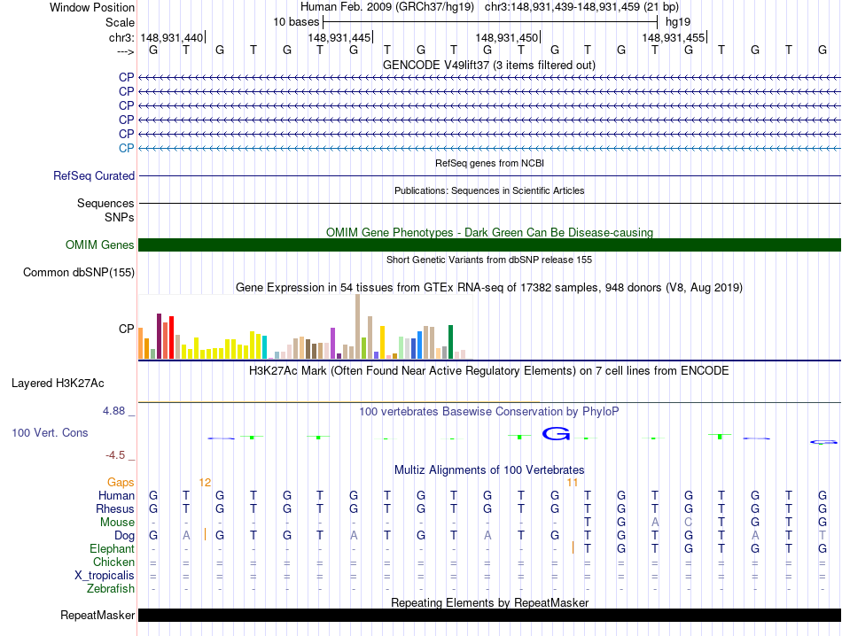Select the chr3: ruler label
This screenshot has width=842, height=636.
[121, 37]
